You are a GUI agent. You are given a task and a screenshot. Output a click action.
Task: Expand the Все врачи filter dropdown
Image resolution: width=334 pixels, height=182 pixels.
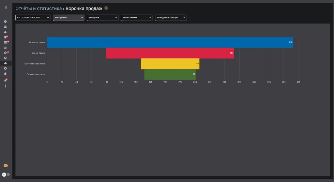coord(103,17)
